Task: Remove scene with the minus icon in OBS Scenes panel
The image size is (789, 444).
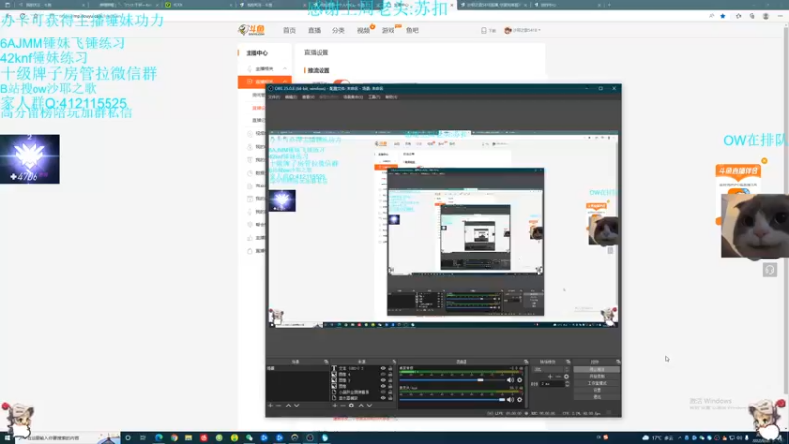Action: [x=279, y=406]
